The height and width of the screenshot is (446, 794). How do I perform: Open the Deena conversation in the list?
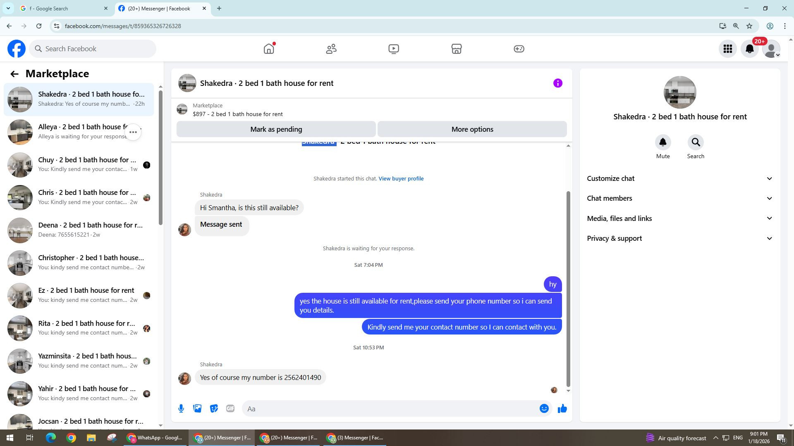pyautogui.click(x=90, y=230)
